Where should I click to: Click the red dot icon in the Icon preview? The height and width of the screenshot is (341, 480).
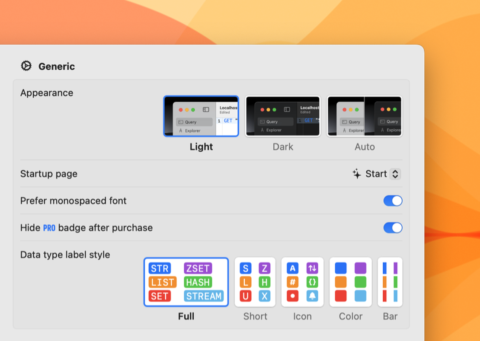click(292, 296)
